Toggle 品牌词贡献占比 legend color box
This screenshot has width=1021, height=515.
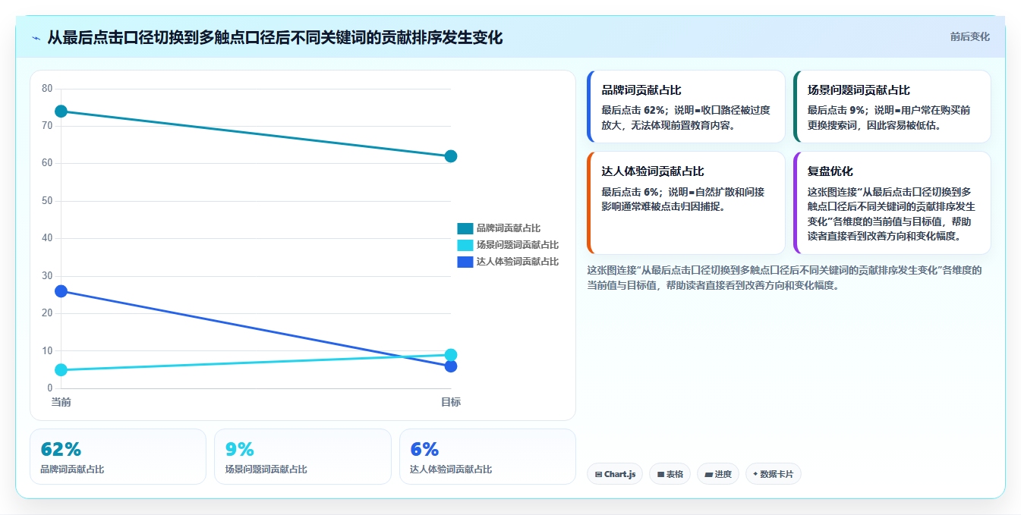click(x=465, y=228)
